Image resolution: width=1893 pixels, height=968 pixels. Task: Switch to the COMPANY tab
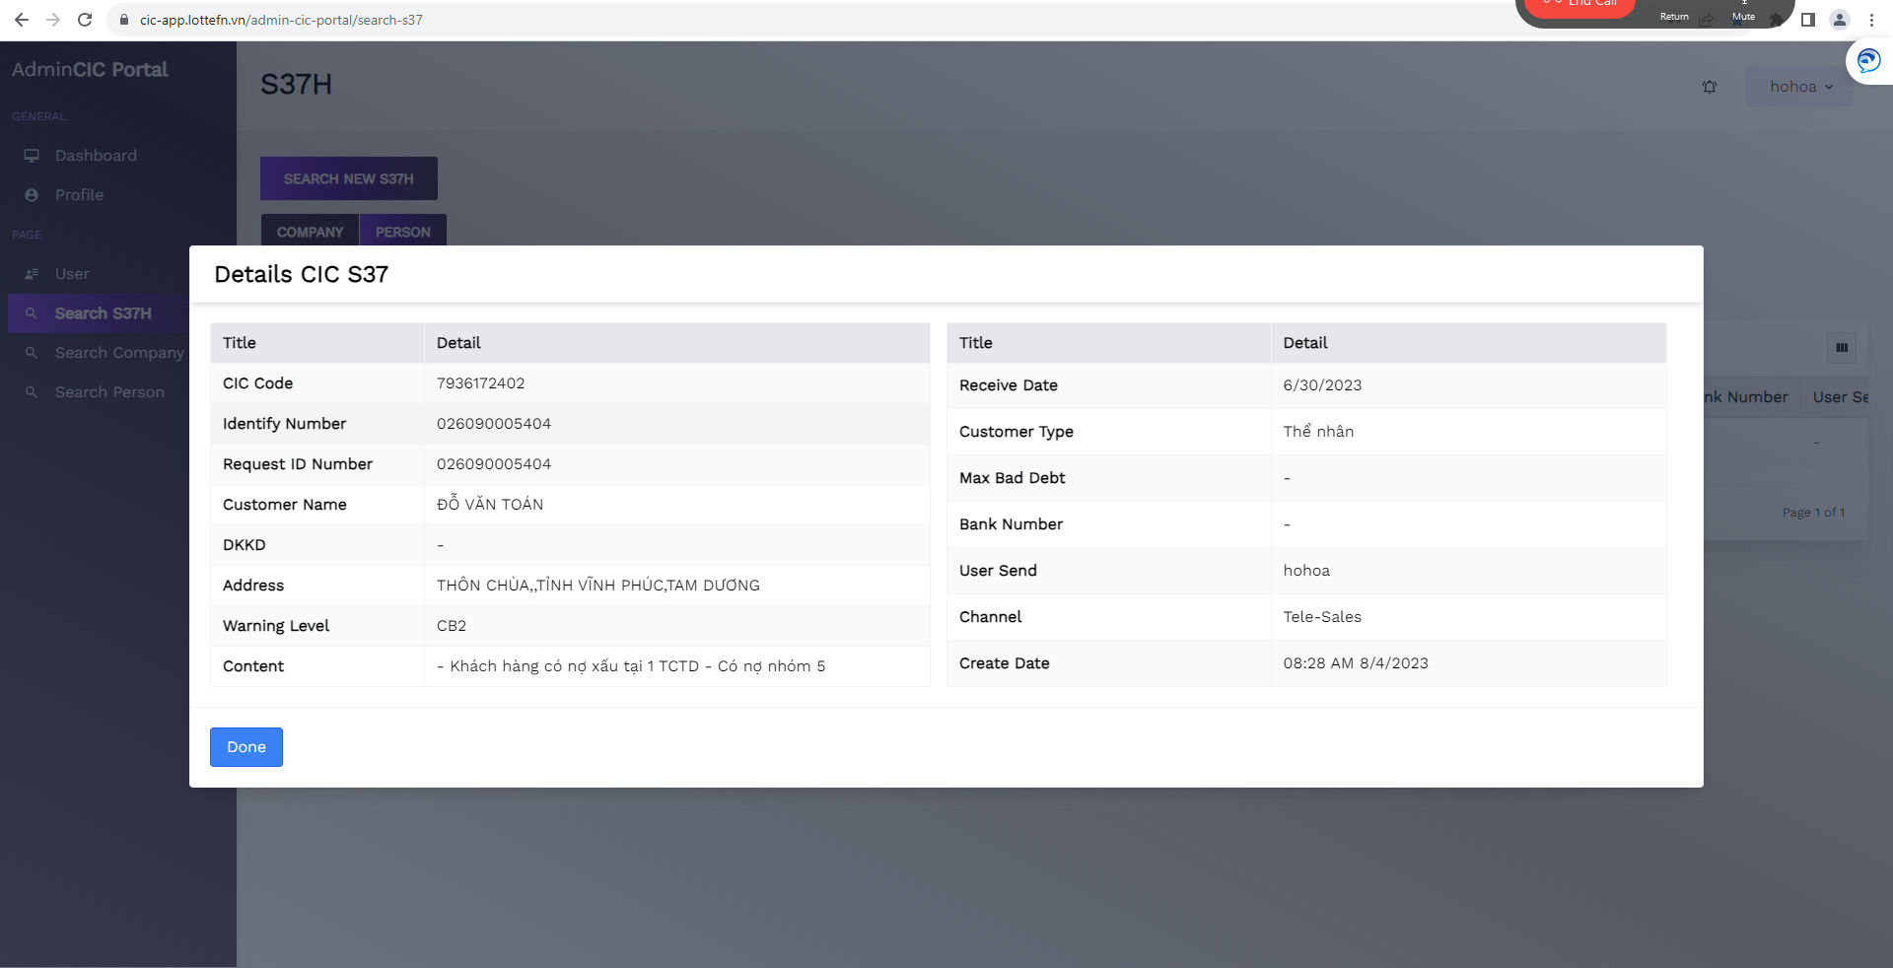[x=310, y=232]
